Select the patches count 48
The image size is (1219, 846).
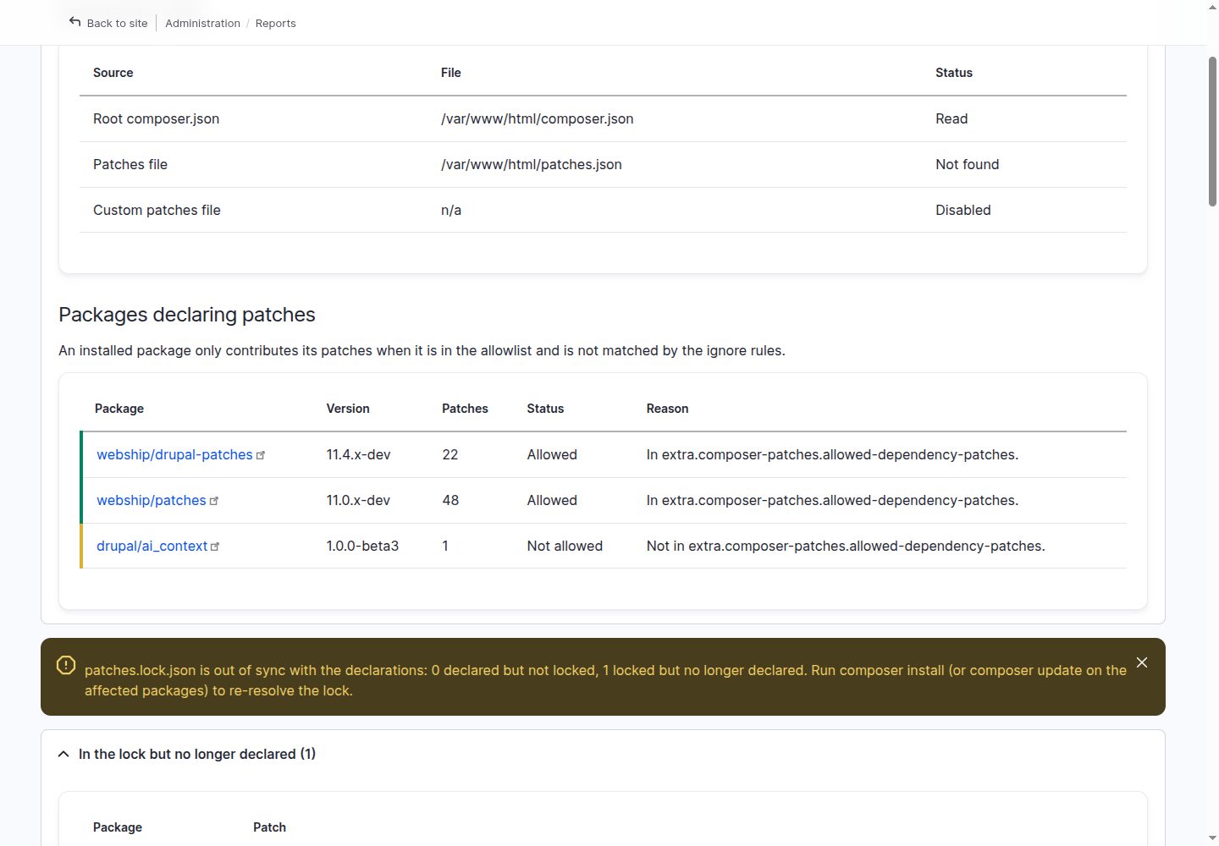tap(450, 500)
